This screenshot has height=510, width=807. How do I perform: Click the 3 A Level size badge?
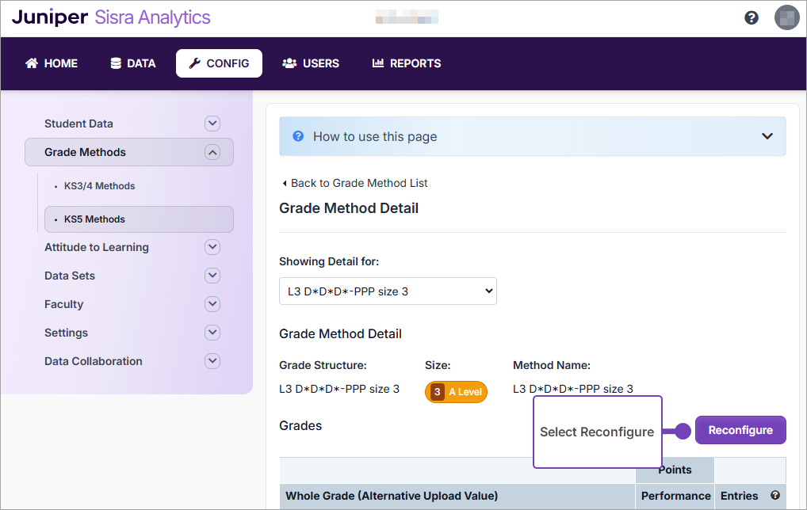(x=456, y=392)
